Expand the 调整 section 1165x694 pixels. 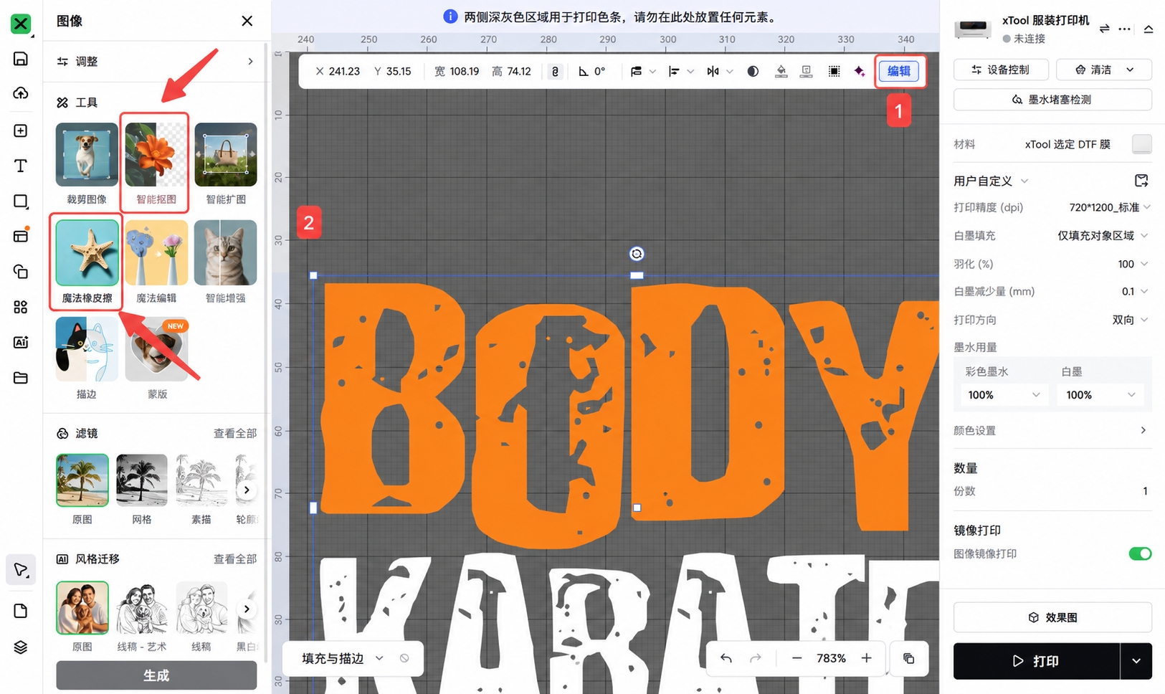[x=156, y=62]
